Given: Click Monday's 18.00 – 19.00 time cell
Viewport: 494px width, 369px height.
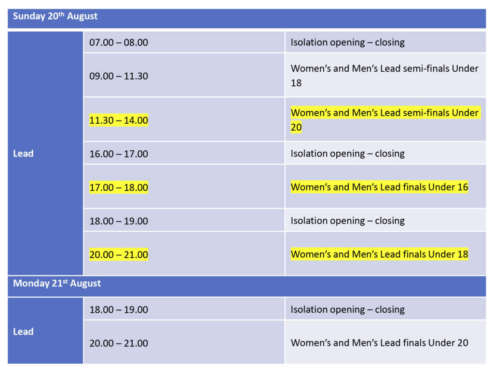Looking at the screenshot, I should (x=119, y=309).
